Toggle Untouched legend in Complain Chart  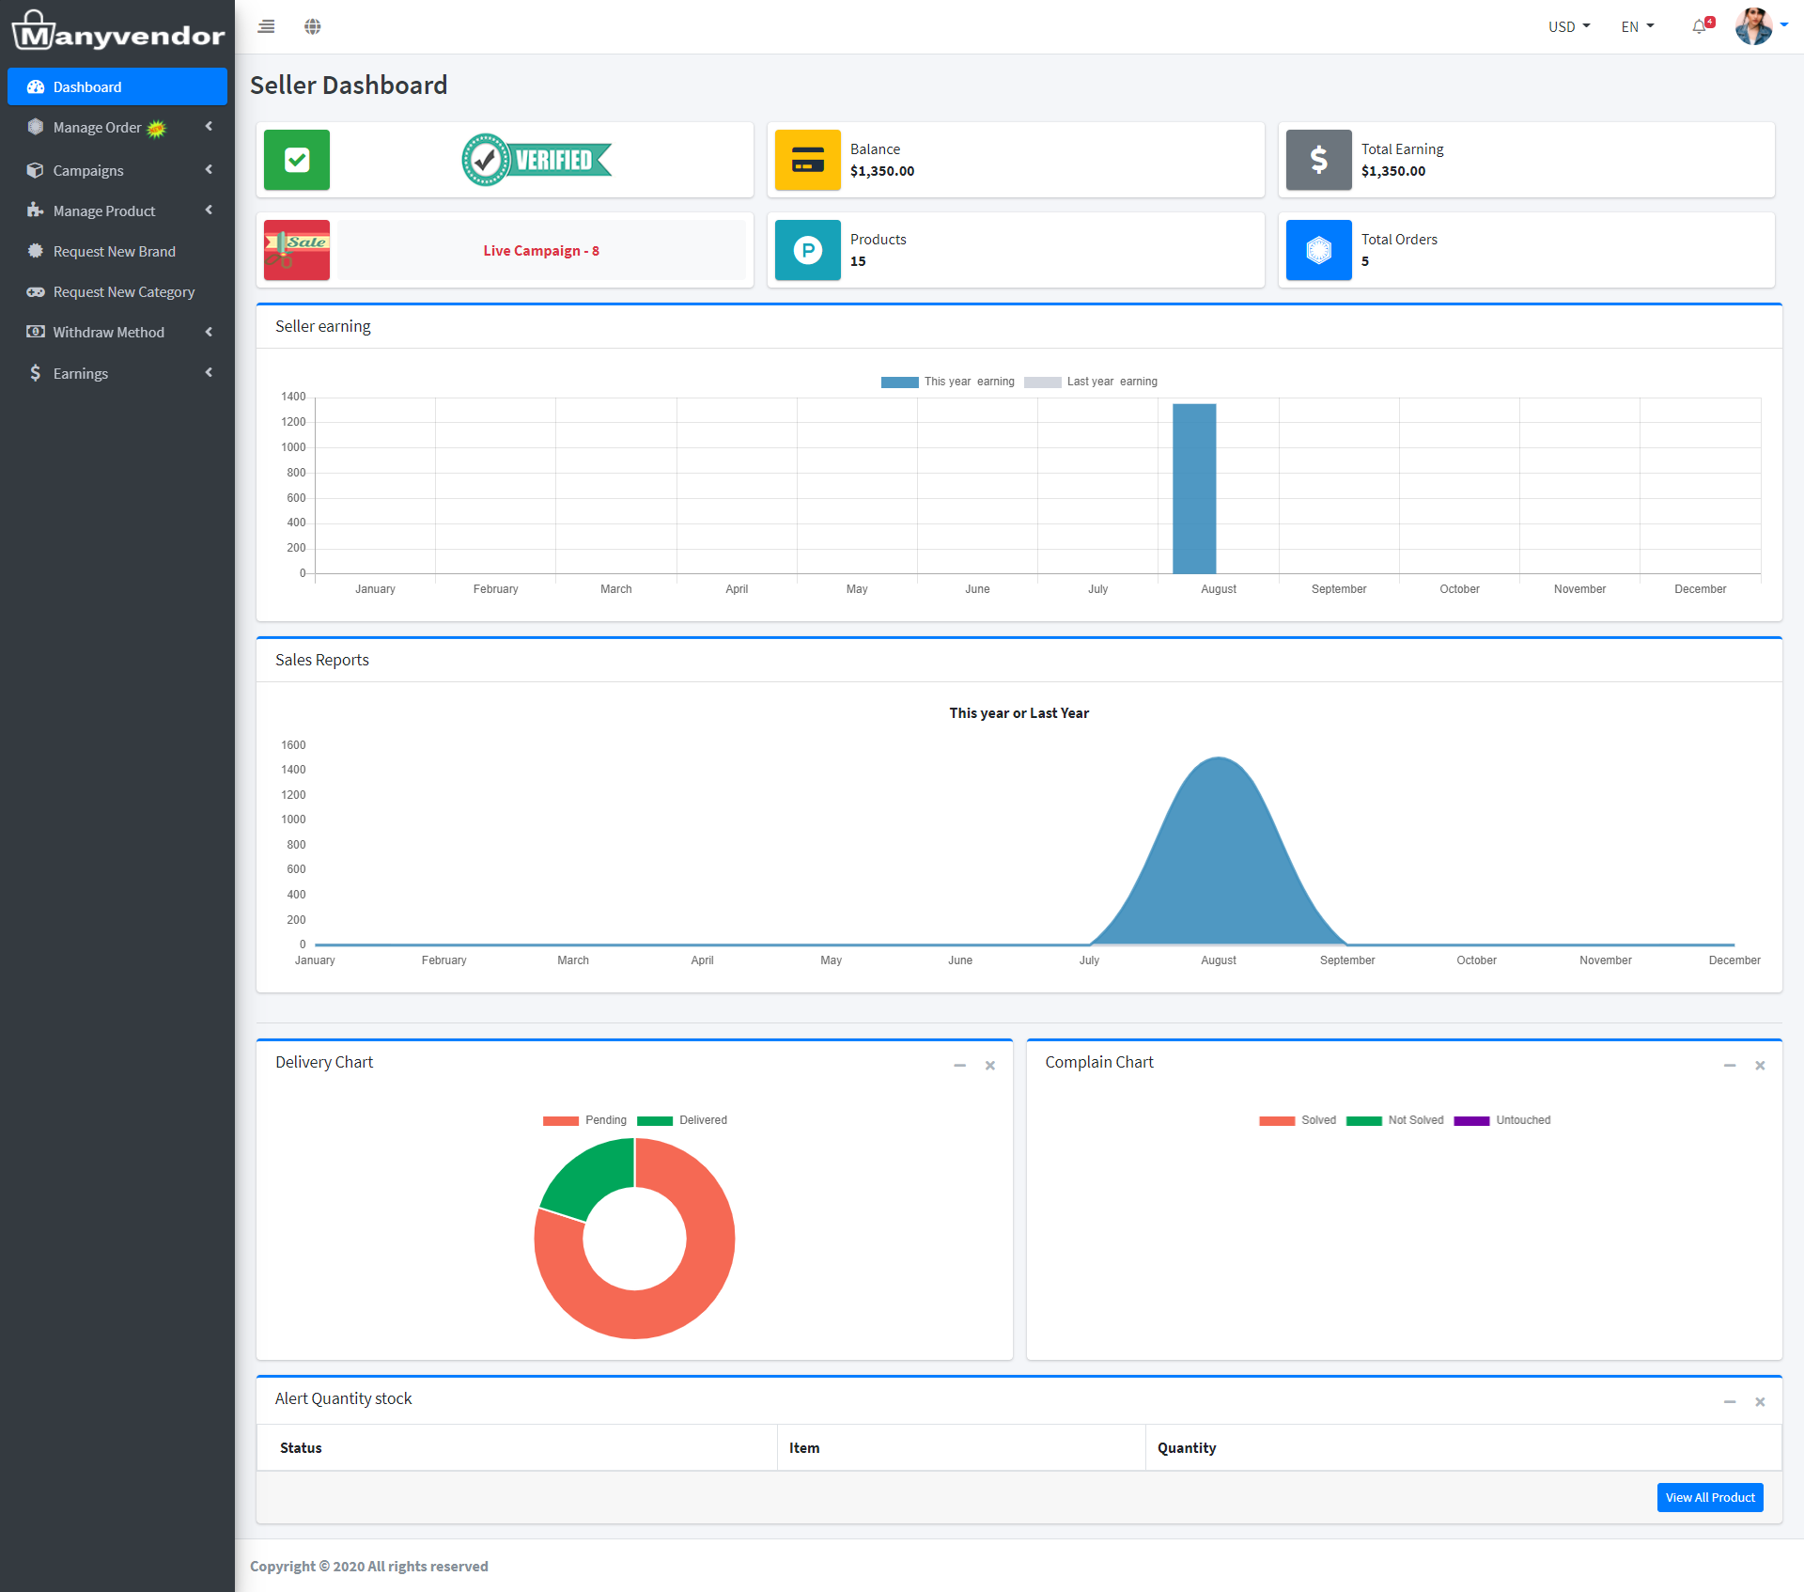[1502, 1120]
